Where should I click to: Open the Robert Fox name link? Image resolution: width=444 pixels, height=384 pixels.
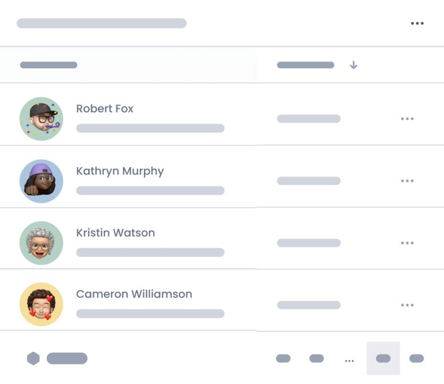[105, 109]
